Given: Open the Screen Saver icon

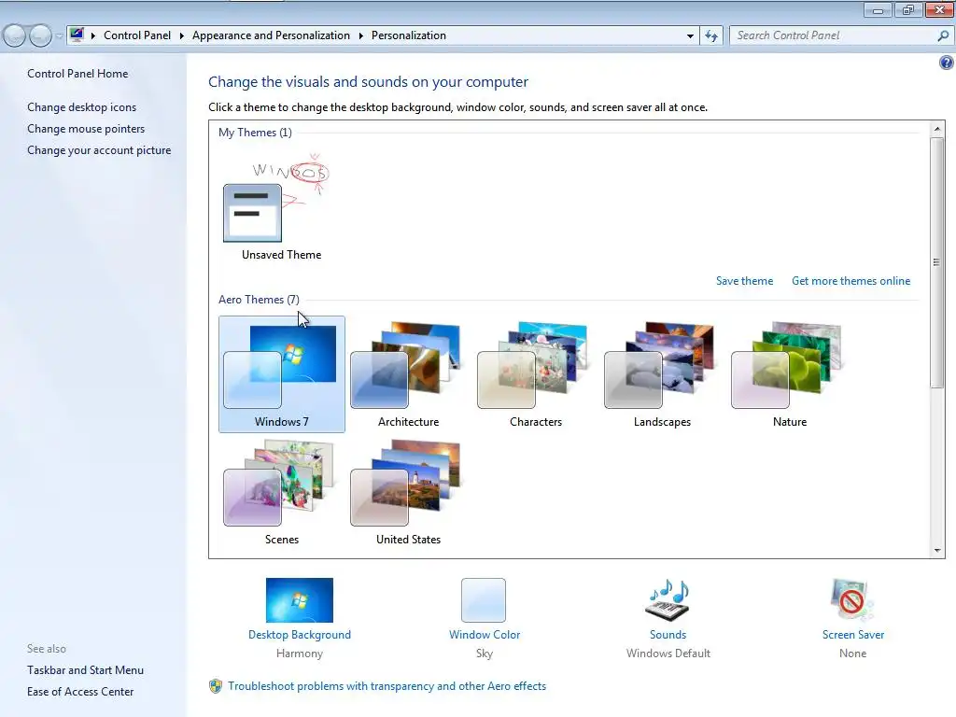Looking at the screenshot, I should [852, 600].
